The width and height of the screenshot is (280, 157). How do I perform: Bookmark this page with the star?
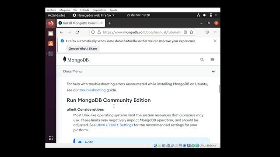(192, 32)
